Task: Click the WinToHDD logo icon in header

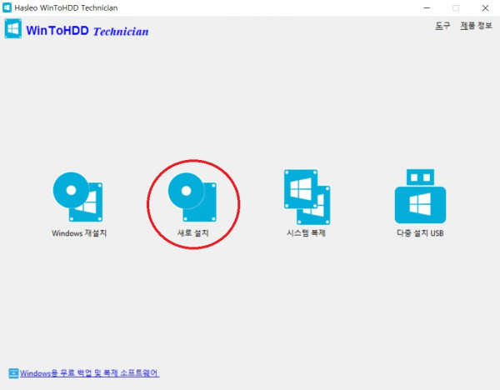Action: [13, 28]
